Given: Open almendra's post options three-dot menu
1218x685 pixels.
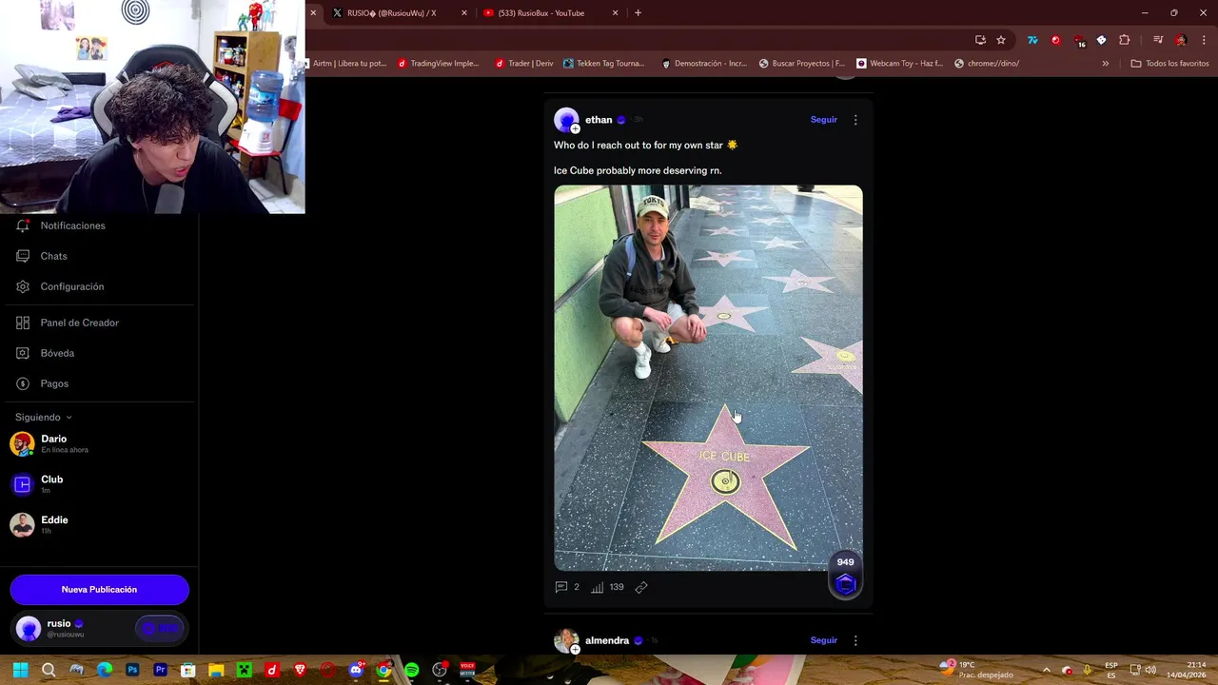Looking at the screenshot, I should [855, 640].
